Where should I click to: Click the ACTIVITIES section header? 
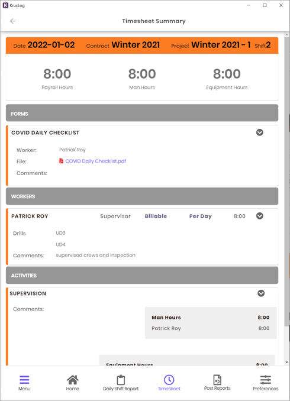click(142, 275)
